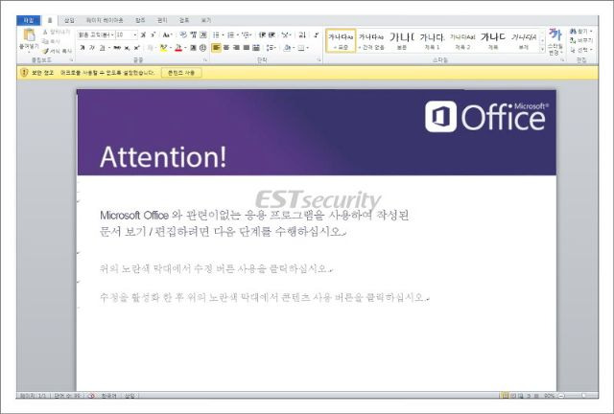Click the character shading icon
This screenshot has width=614, height=414.
193,48
